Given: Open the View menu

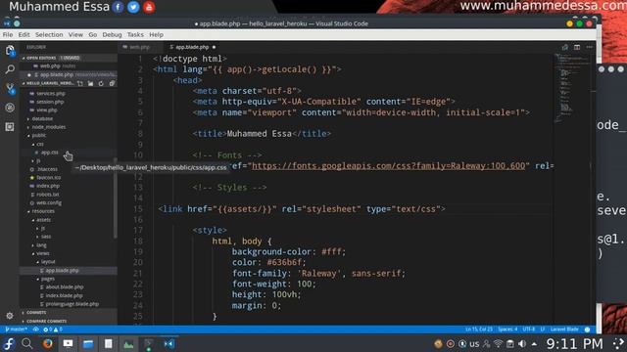Looking at the screenshot, I should pyautogui.click(x=75, y=35).
